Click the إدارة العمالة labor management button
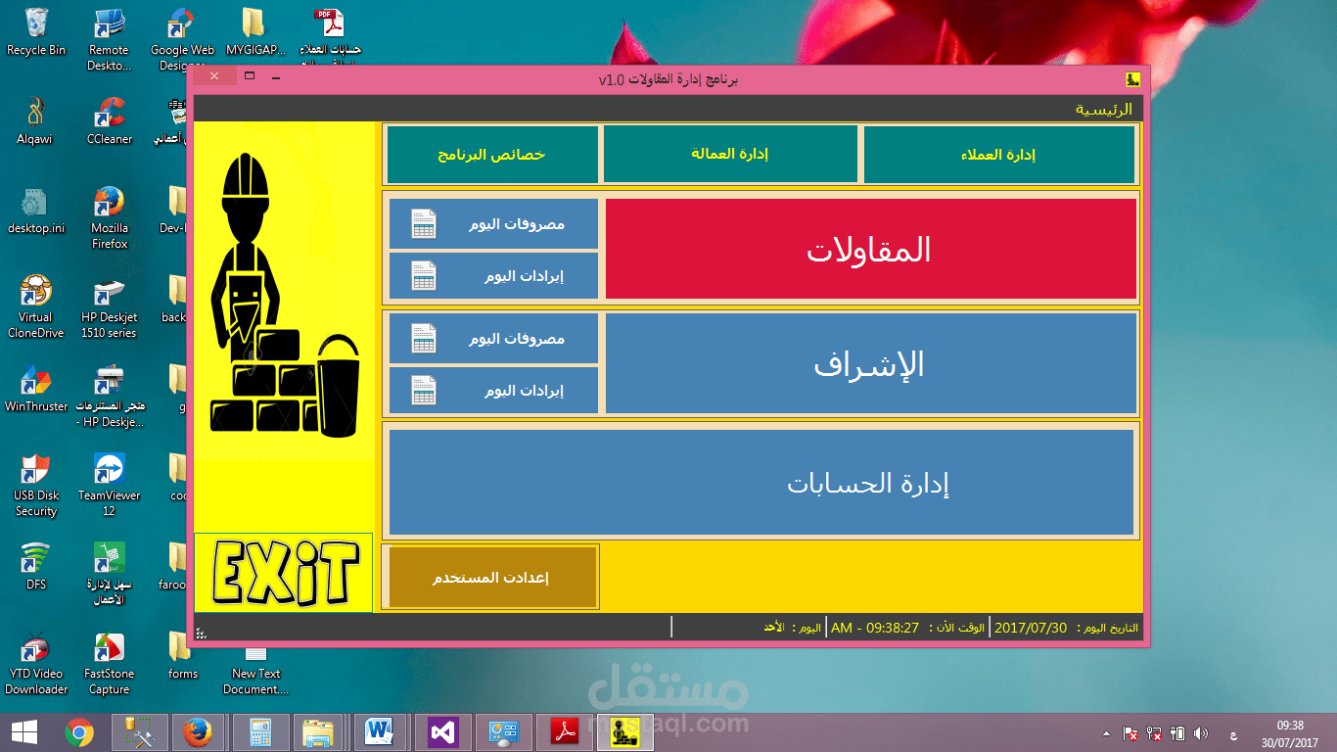1337x752 pixels. 730,155
